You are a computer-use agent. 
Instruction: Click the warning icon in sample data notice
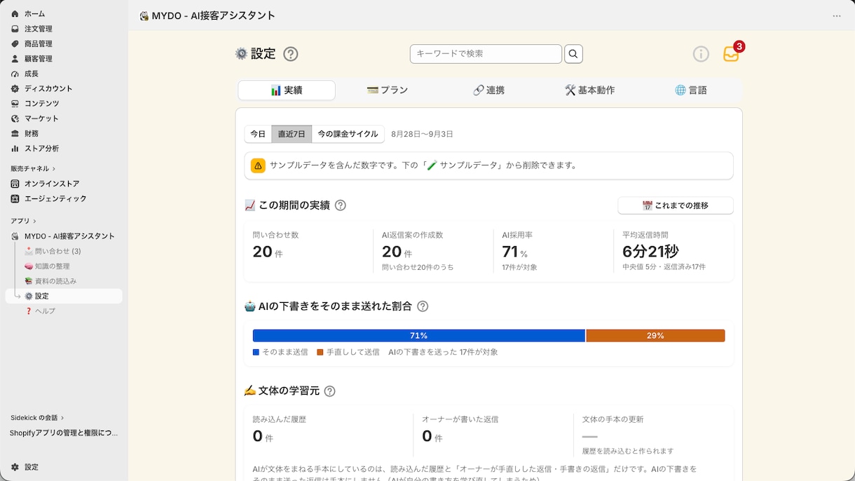(x=258, y=166)
